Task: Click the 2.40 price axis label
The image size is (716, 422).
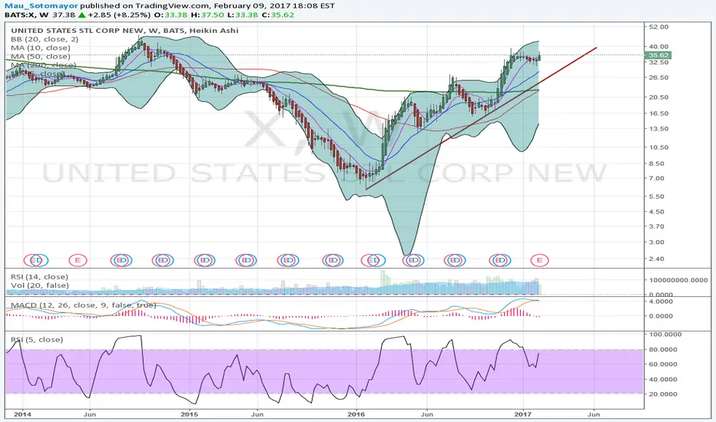Action: [657, 259]
